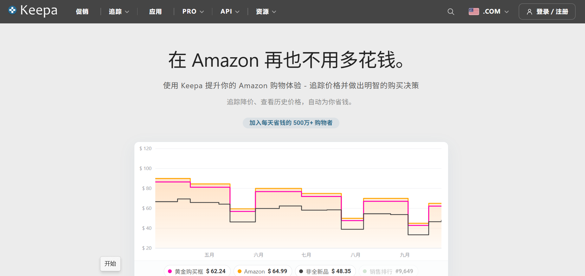Click the Keepa logo icon
Screen dimensions: 585x276
point(12,10)
